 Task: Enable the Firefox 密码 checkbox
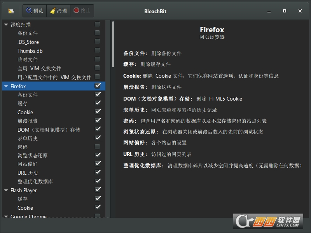pyautogui.click(x=98, y=147)
